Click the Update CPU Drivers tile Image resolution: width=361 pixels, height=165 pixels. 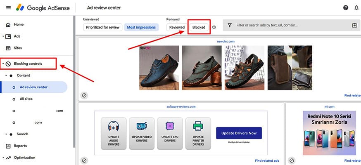point(170,134)
